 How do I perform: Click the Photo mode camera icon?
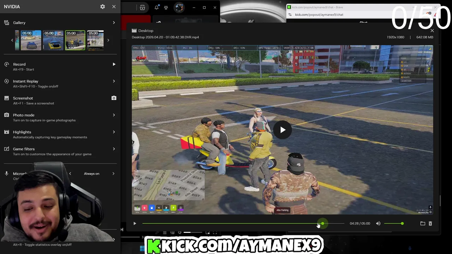[x=6, y=115]
